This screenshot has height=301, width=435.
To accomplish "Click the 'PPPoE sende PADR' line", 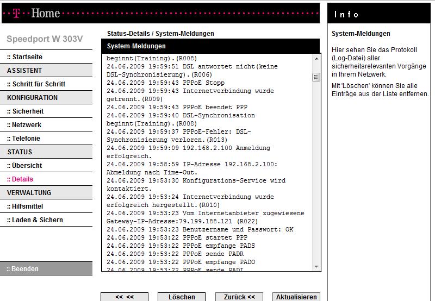I will pos(175,254).
